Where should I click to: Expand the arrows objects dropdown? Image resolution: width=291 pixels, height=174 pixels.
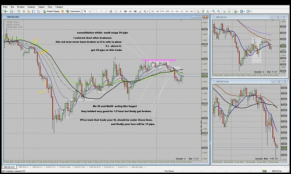coord(147,11)
